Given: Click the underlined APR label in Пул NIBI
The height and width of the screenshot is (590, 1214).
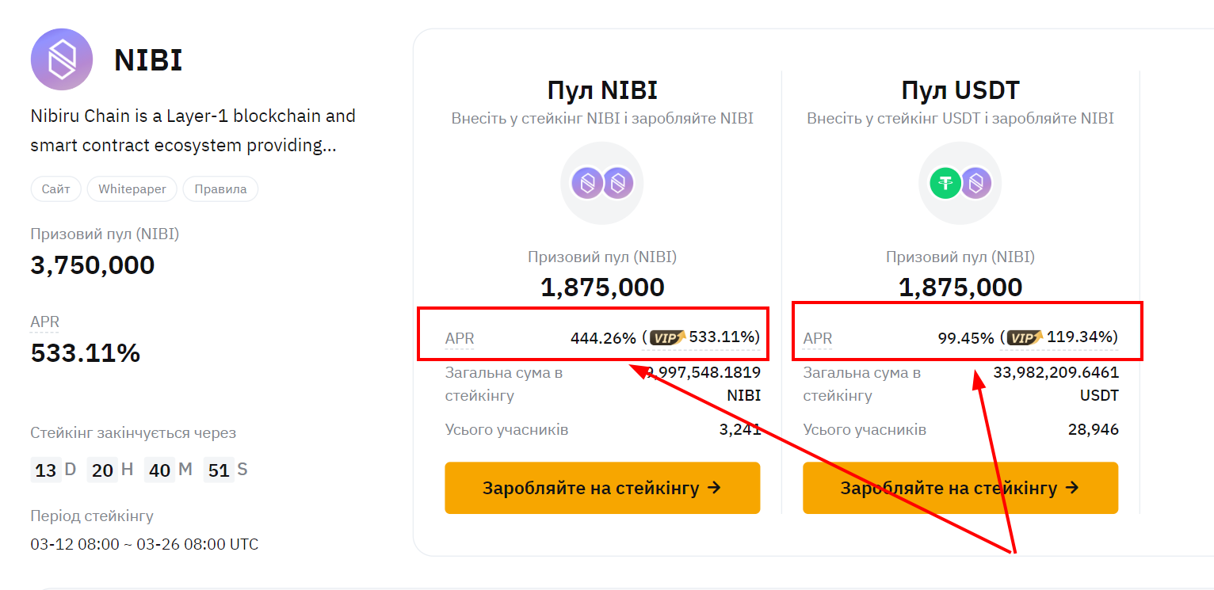Looking at the screenshot, I should pos(460,339).
